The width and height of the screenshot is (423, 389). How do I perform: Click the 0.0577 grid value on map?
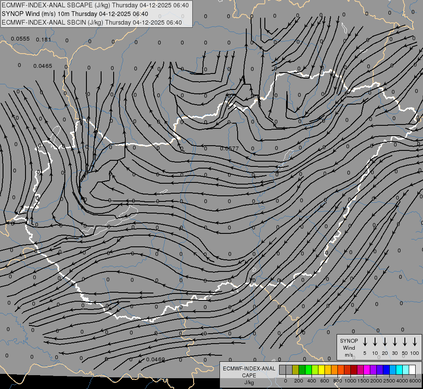tap(229, 149)
